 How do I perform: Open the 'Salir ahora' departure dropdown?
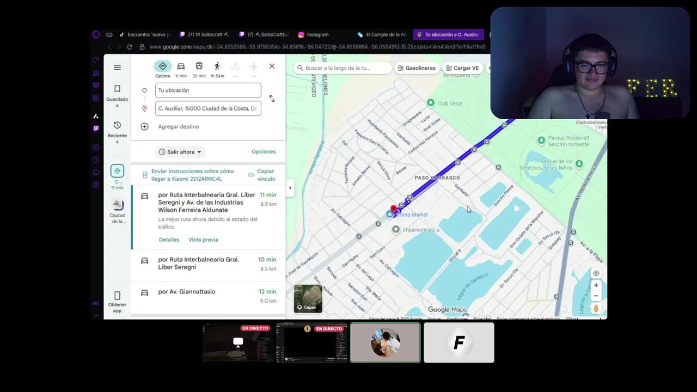(180, 152)
